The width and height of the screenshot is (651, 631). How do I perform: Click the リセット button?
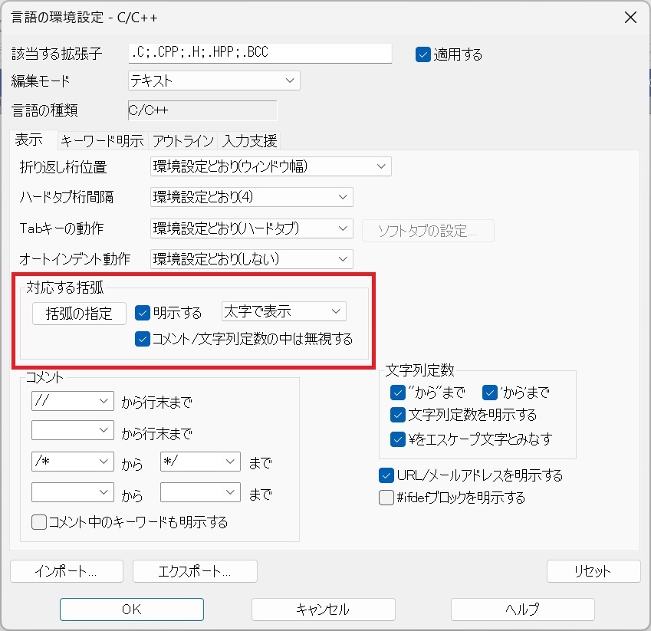coord(593,571)
